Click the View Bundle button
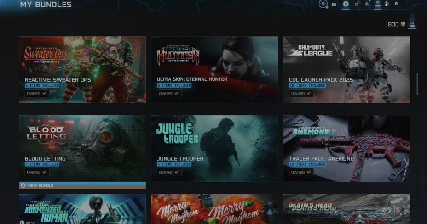 (x=82, y=185)
